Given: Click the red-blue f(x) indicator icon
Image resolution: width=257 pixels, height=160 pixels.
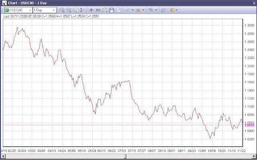Looking at the screenshot, I should [98, 10].
